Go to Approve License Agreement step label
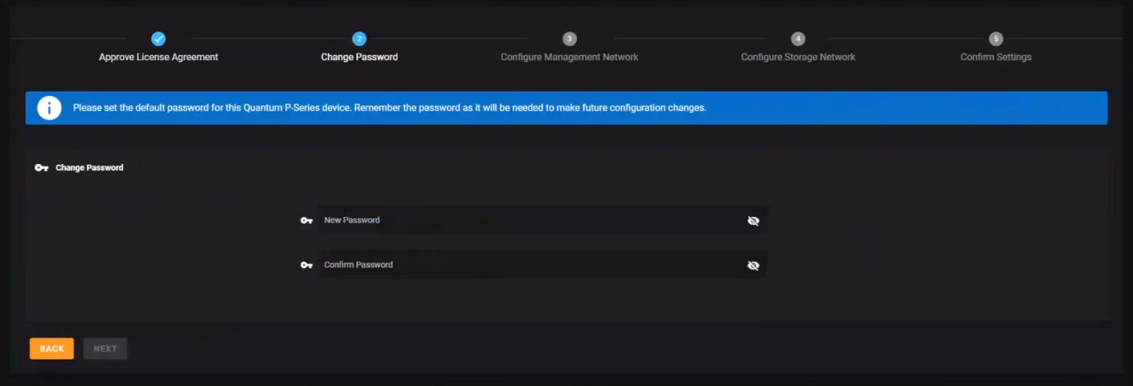Viewport: 1133px width, 386px height. (158, 57)
